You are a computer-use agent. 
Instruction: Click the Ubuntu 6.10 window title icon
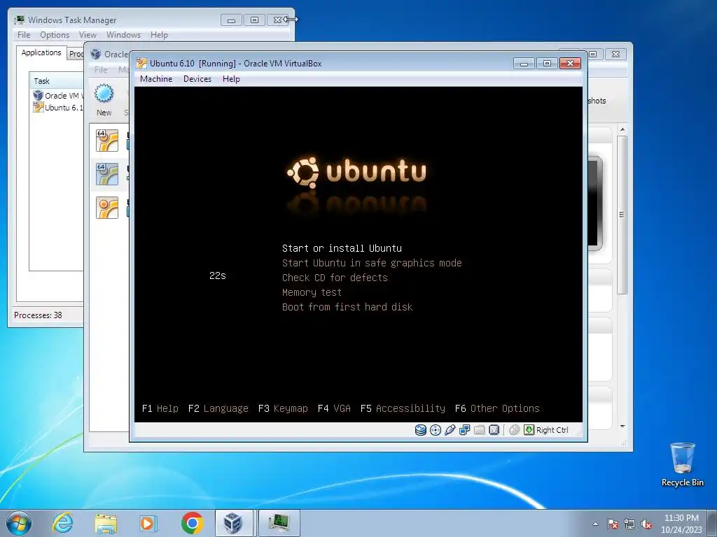[141, 64]
